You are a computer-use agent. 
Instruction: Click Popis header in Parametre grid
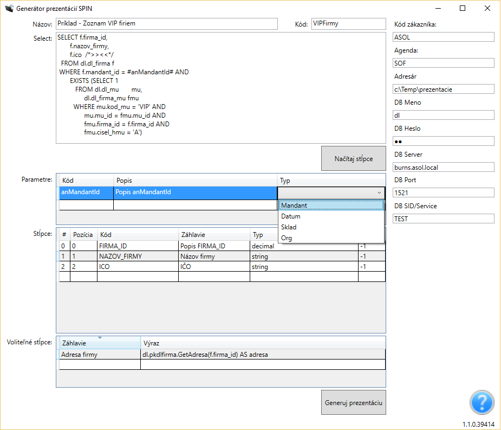[x=195, y=181]
